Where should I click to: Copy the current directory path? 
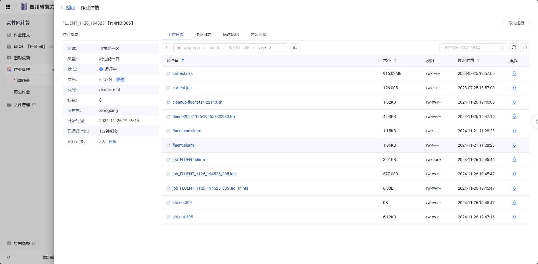click(295, 48)
